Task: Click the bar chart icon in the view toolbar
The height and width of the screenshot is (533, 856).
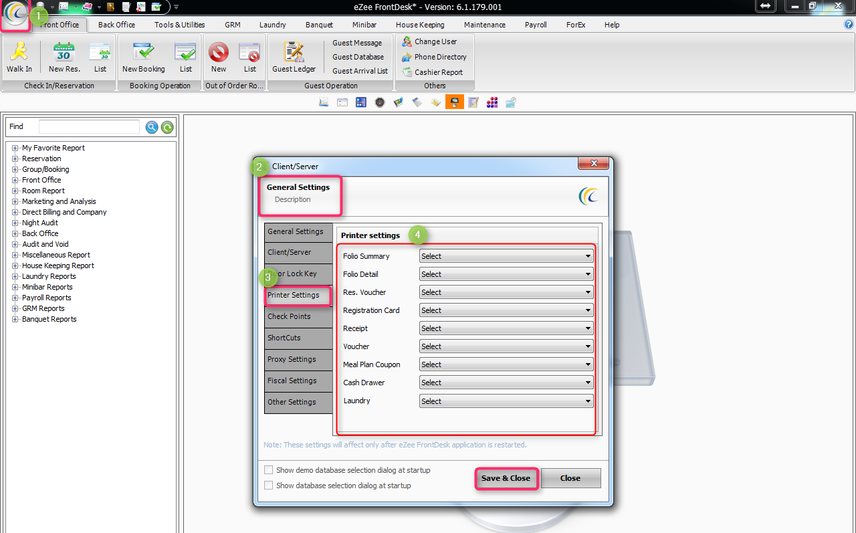Action: [x=399, y=102]
